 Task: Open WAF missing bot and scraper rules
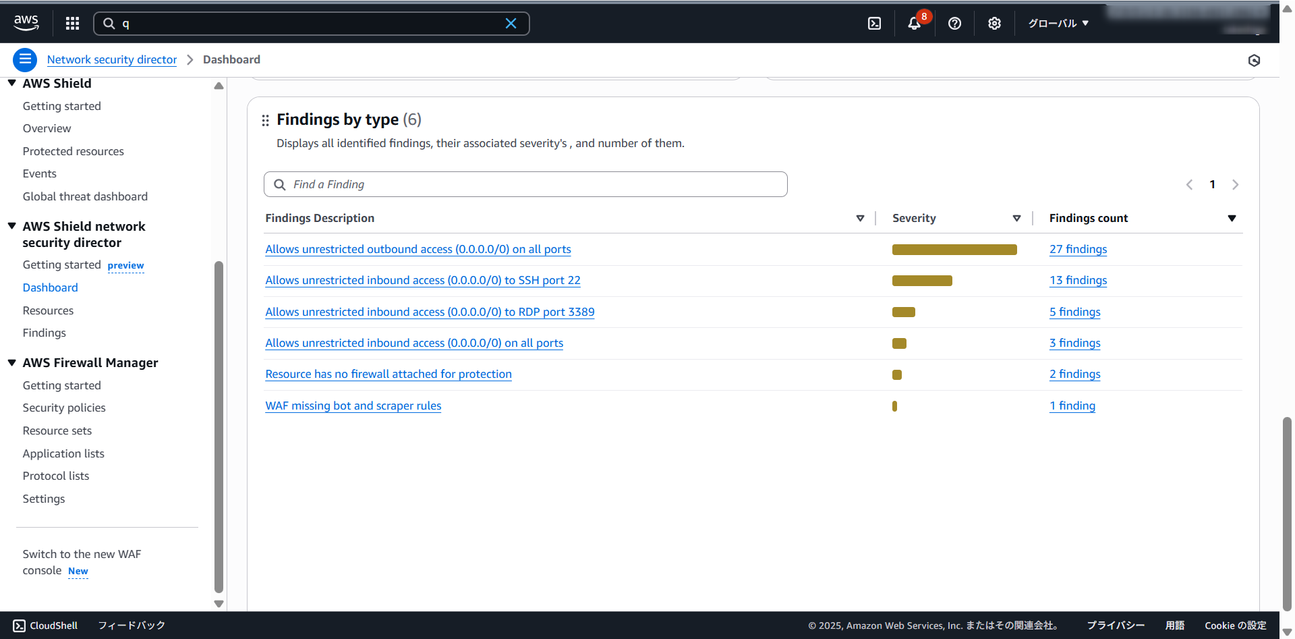click(353, 406)
